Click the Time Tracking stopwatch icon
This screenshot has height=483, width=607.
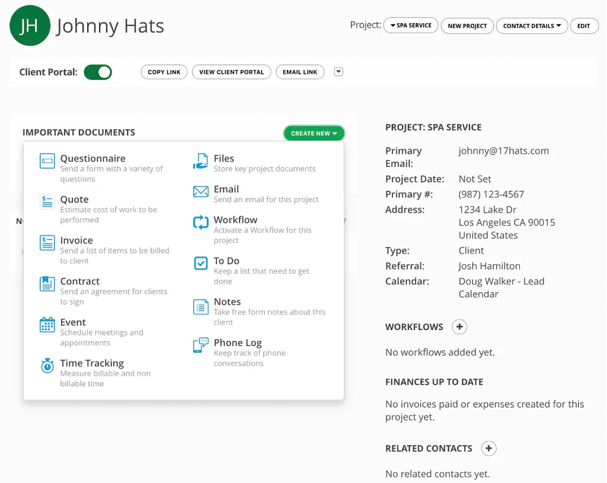pos(47,366)
